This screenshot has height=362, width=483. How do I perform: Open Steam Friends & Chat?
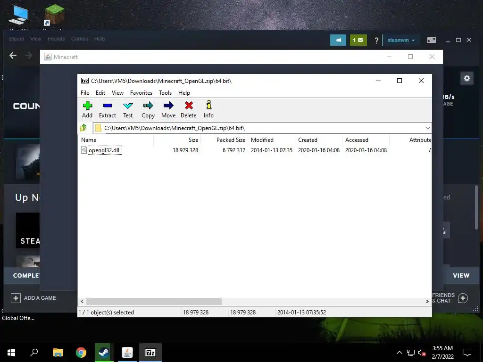click(x=450, y=298)
